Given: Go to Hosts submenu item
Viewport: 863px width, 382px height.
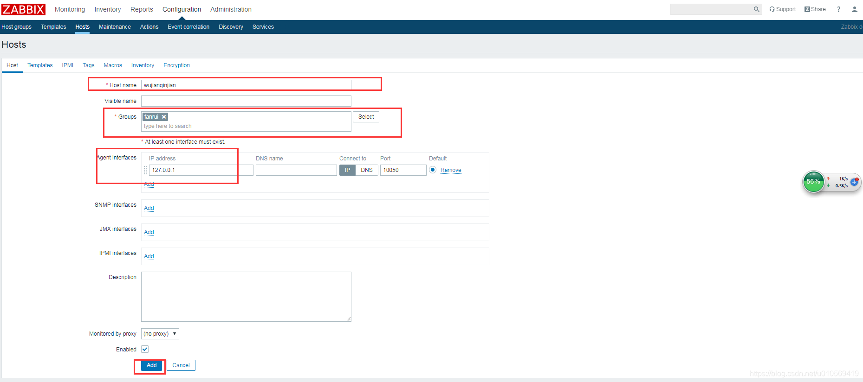Looking at the screenshot, I should tap(82, 27).
